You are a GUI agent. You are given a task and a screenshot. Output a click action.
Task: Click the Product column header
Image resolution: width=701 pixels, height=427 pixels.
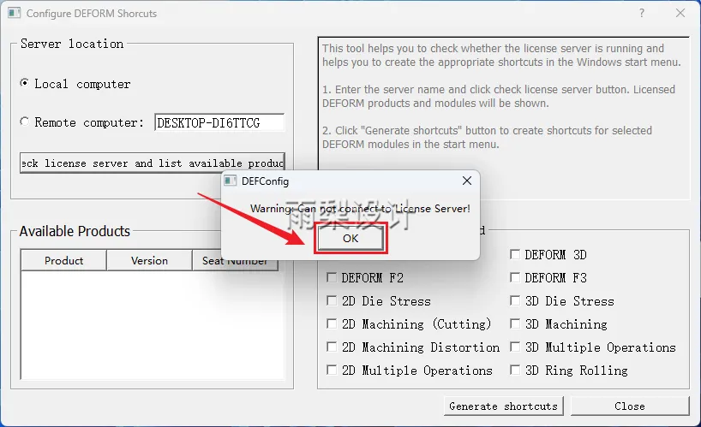(x=63, y=261)
